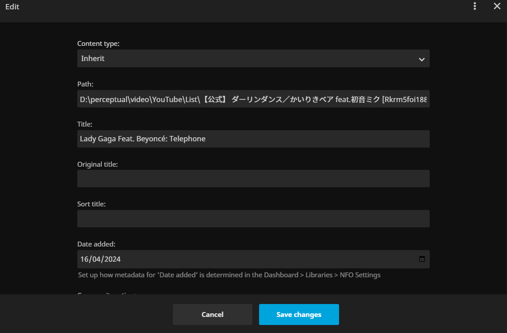
Task: Click the 'Original title:' label
Action: 97,164
